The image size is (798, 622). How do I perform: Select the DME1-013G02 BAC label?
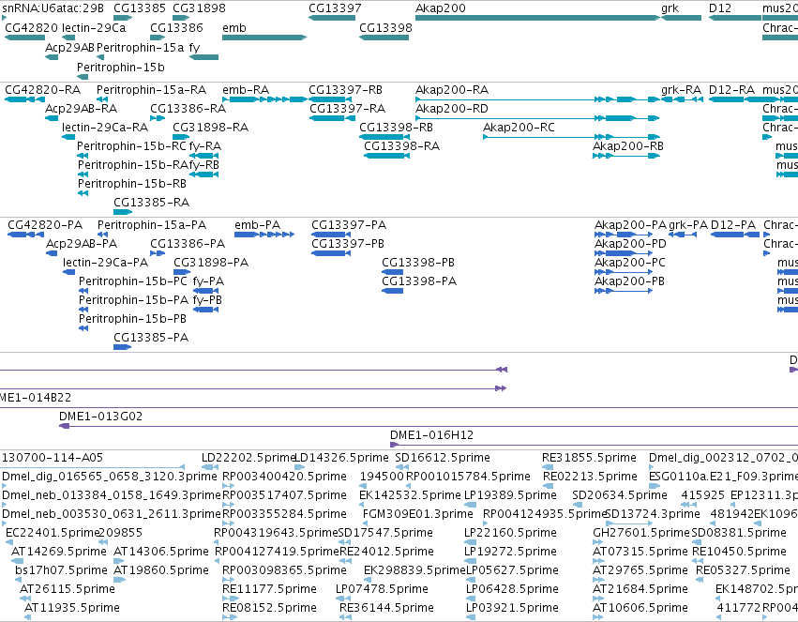(100, 417)
